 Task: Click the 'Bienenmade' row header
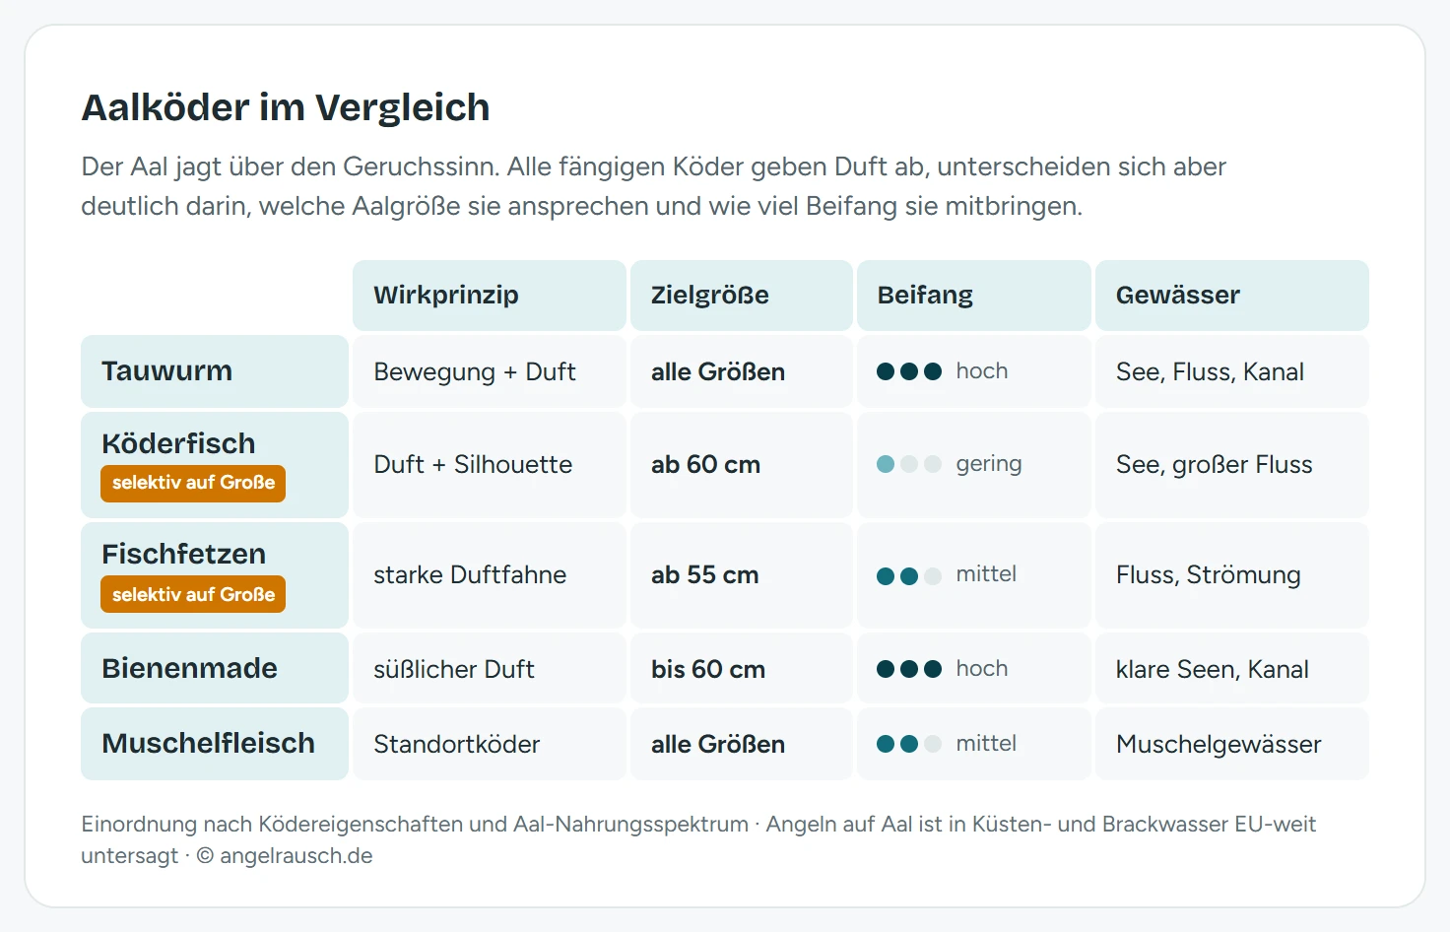point(215,668)
